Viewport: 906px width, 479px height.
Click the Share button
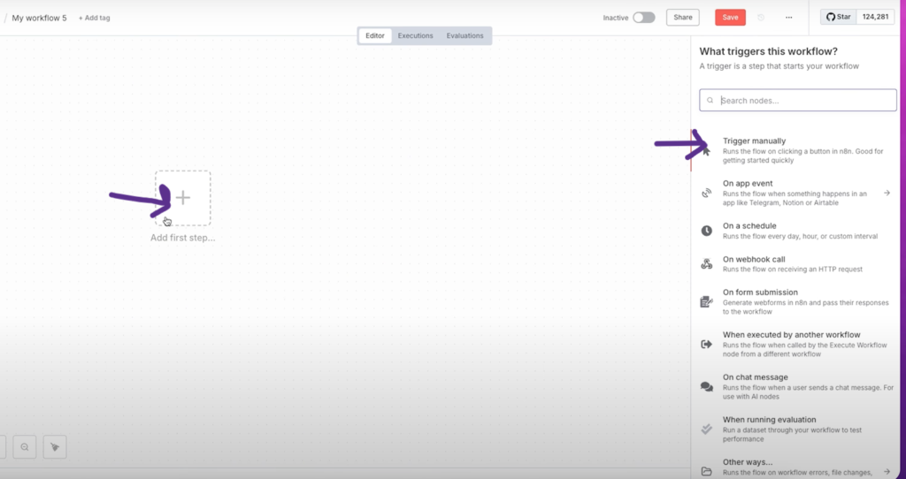[683, 18]
